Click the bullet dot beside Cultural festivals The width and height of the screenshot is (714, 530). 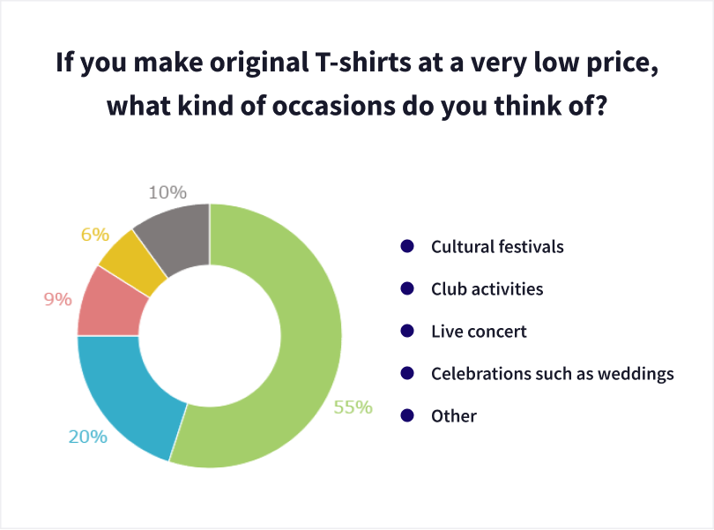pyautogui.click(x=406, y=247)
